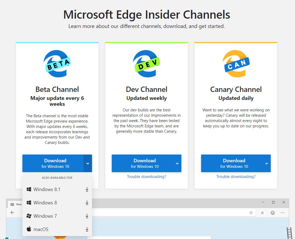295x239 pixels.
Task: Download Beta Channel for Windows 10
Action: [x=53, y=164]
